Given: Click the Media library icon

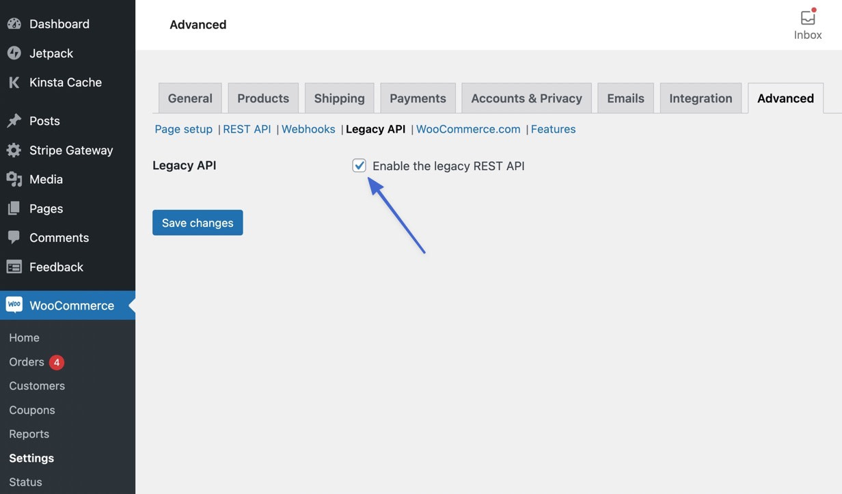Looking at the screenshot, I should pos(14,180).
